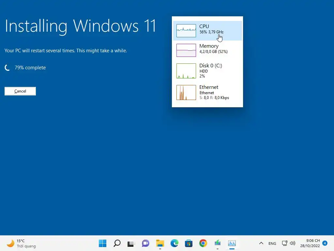
Task: Click the "2%" disk usage value
Action: pos(202,76)
